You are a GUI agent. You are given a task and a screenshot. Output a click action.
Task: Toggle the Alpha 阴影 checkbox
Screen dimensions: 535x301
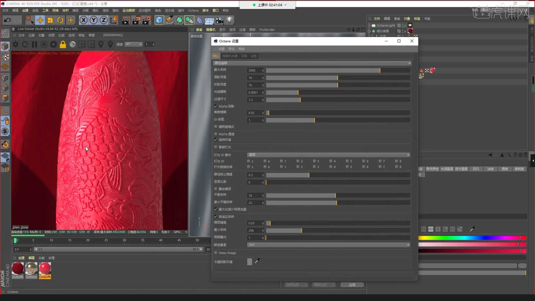216,106
